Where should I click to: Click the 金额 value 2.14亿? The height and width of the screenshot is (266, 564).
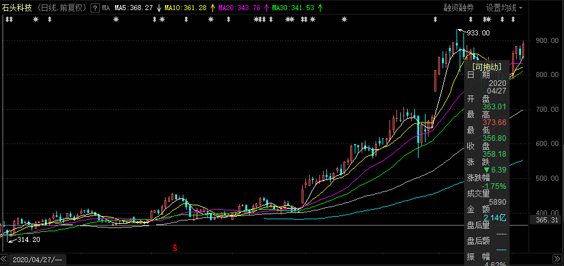[495, 218]
